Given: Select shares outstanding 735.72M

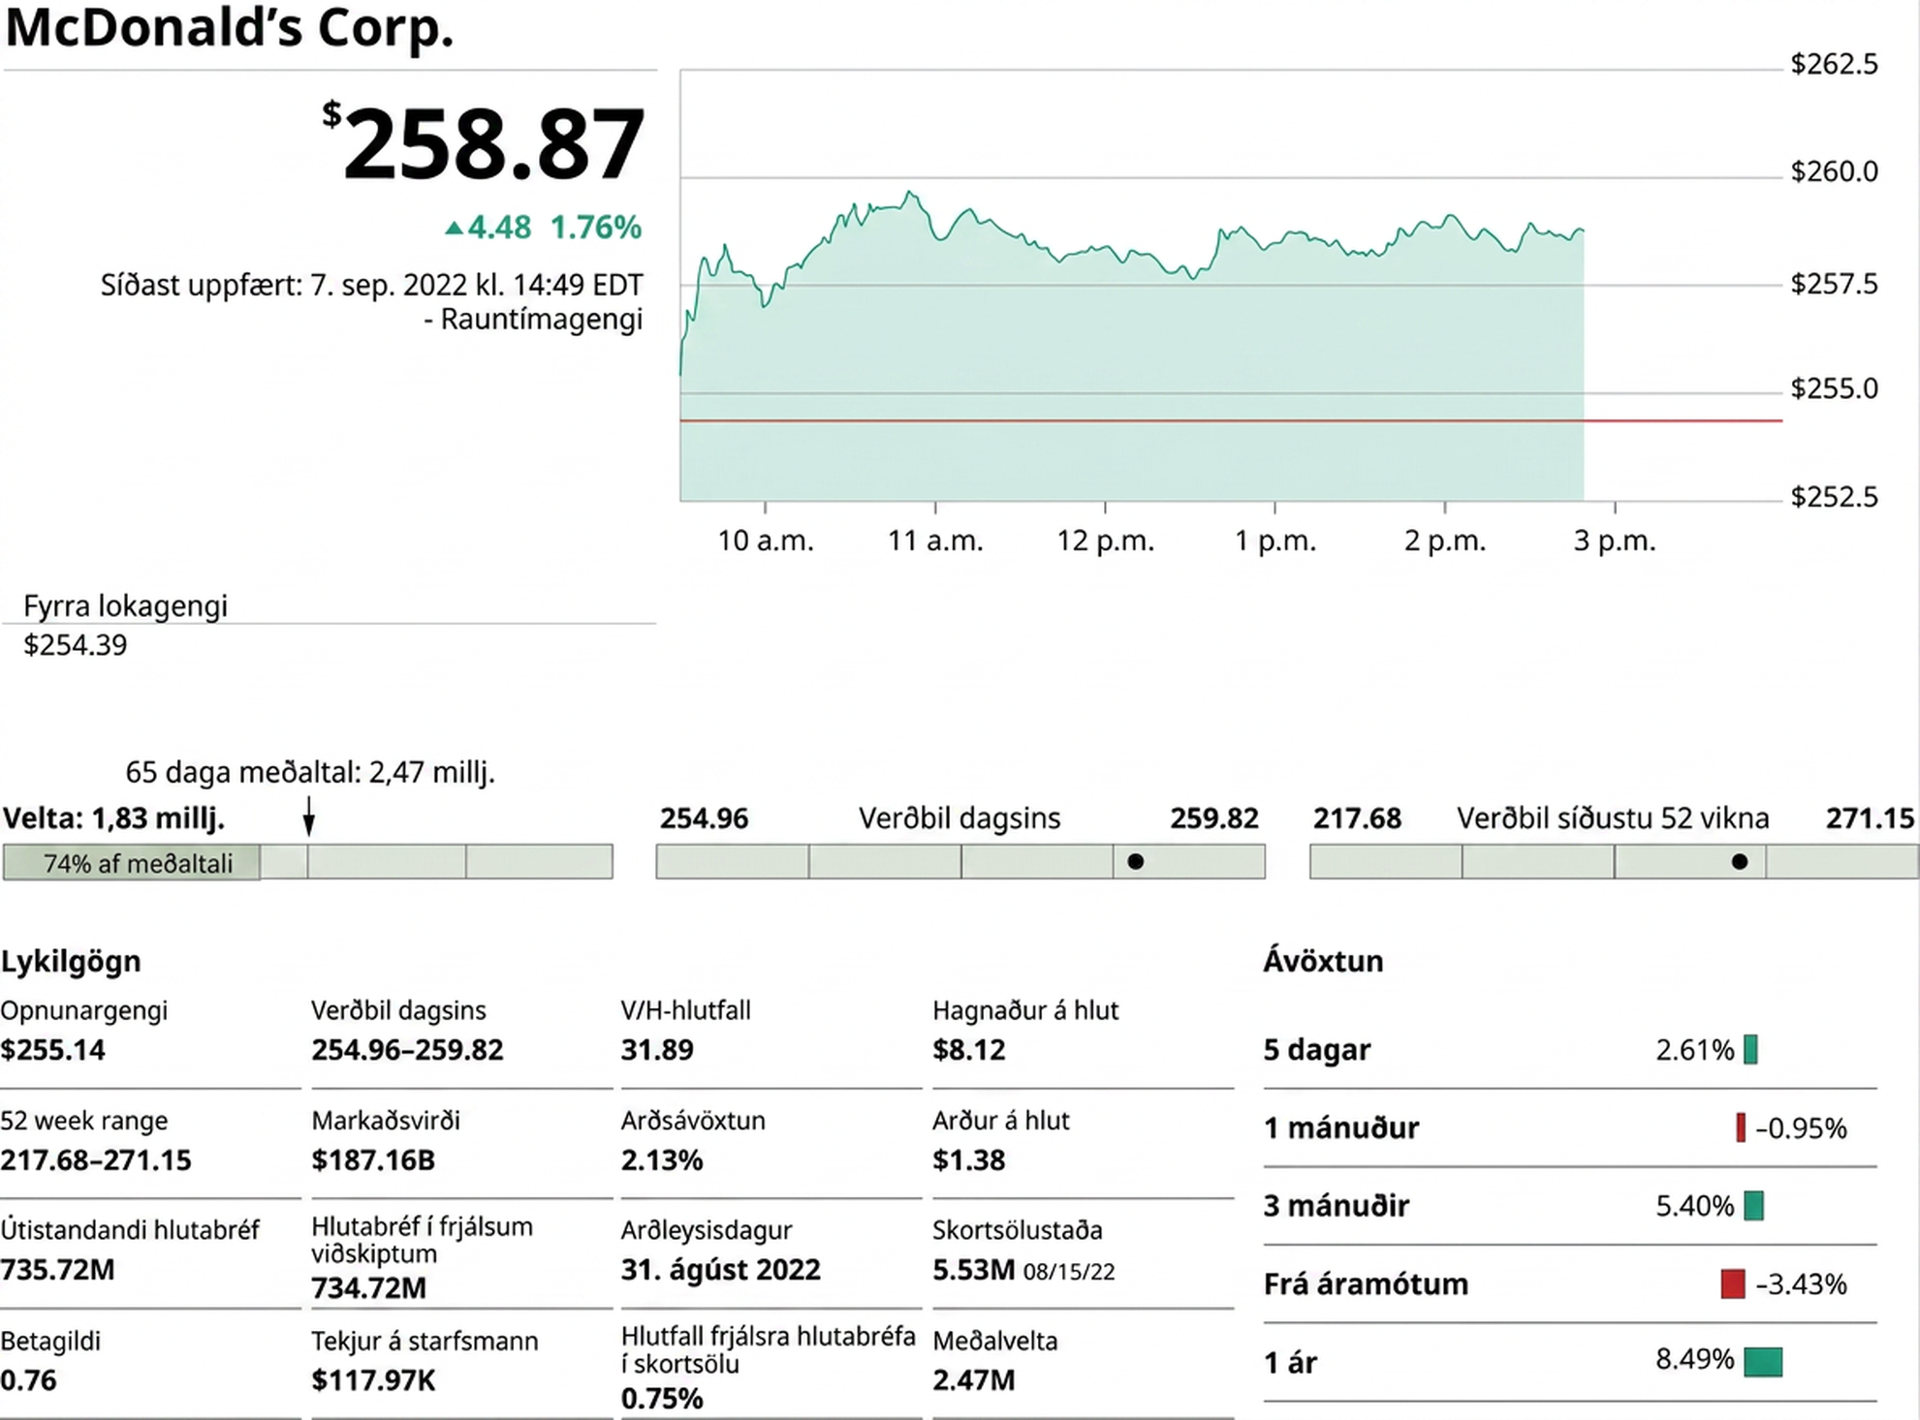Looking at the screenshot, I should tap(57, 1270).
